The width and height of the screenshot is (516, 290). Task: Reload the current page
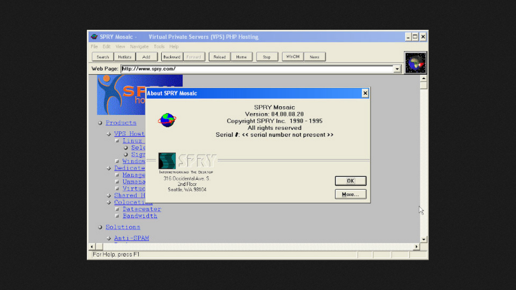[219, 57]
